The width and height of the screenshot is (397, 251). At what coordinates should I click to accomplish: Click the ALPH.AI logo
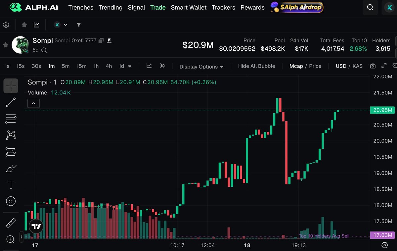[34, 7]
